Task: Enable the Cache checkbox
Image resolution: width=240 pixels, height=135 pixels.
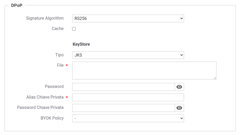Action: (74, 29)
